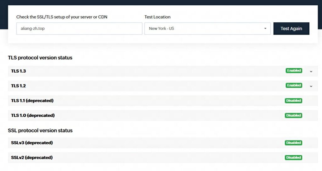Image resolution: width=322 pixels, height=171 pixels.
Task: Expand the TLS 1.3 details chevron
Action: [x=311, y=71]
